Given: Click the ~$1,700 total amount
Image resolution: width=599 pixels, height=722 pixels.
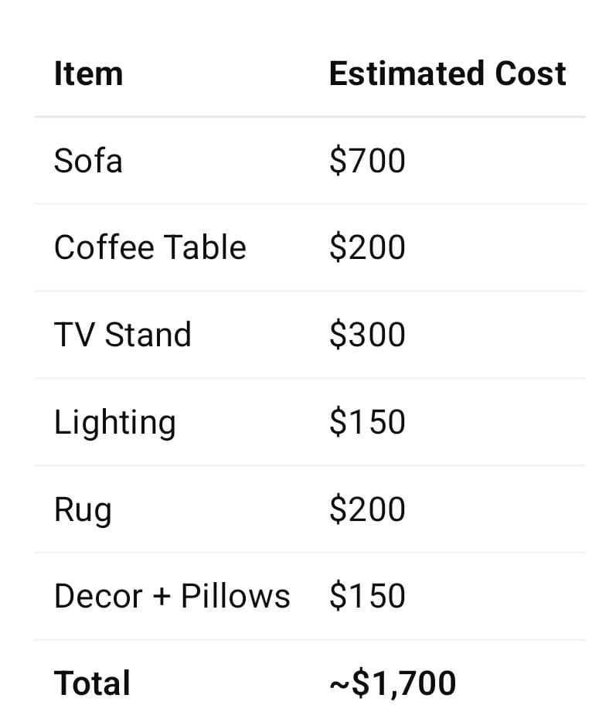Looking at the screenshot, I should tap(393, 683).
